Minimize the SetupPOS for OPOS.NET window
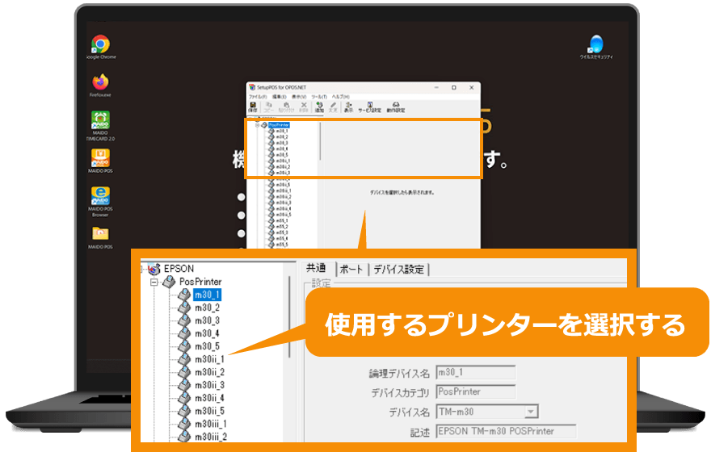 point(436,87)
